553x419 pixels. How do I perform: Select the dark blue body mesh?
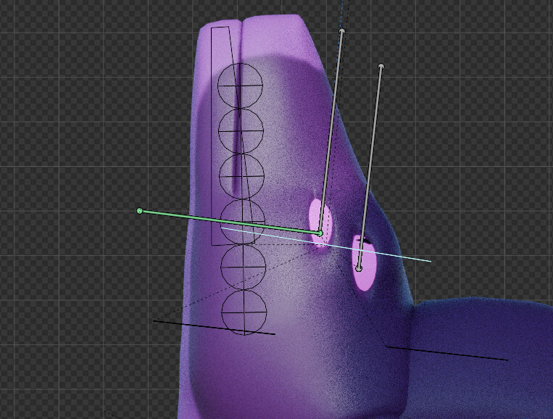[x=480, y=360]
